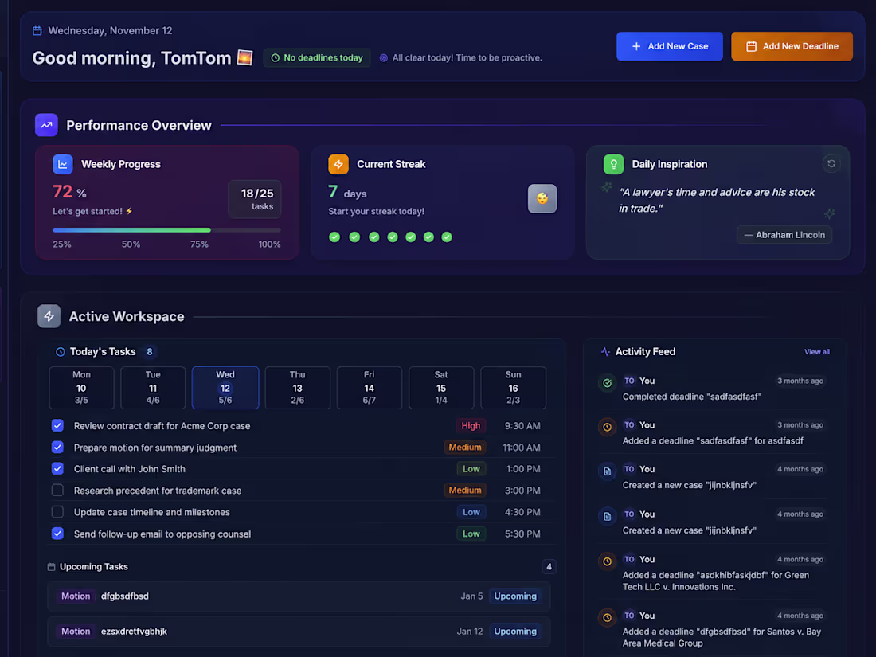Click clock icon for Added deadline "sadfasdfasf"

608,428
